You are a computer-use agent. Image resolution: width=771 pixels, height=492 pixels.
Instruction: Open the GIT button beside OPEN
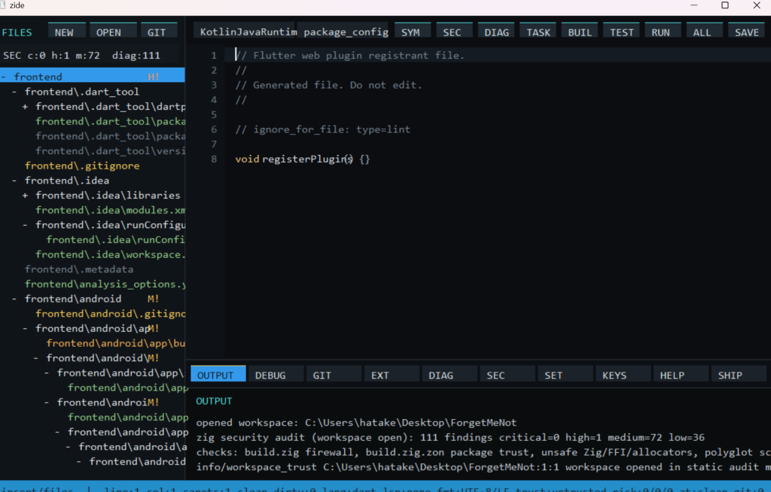[x=159, y=31]
